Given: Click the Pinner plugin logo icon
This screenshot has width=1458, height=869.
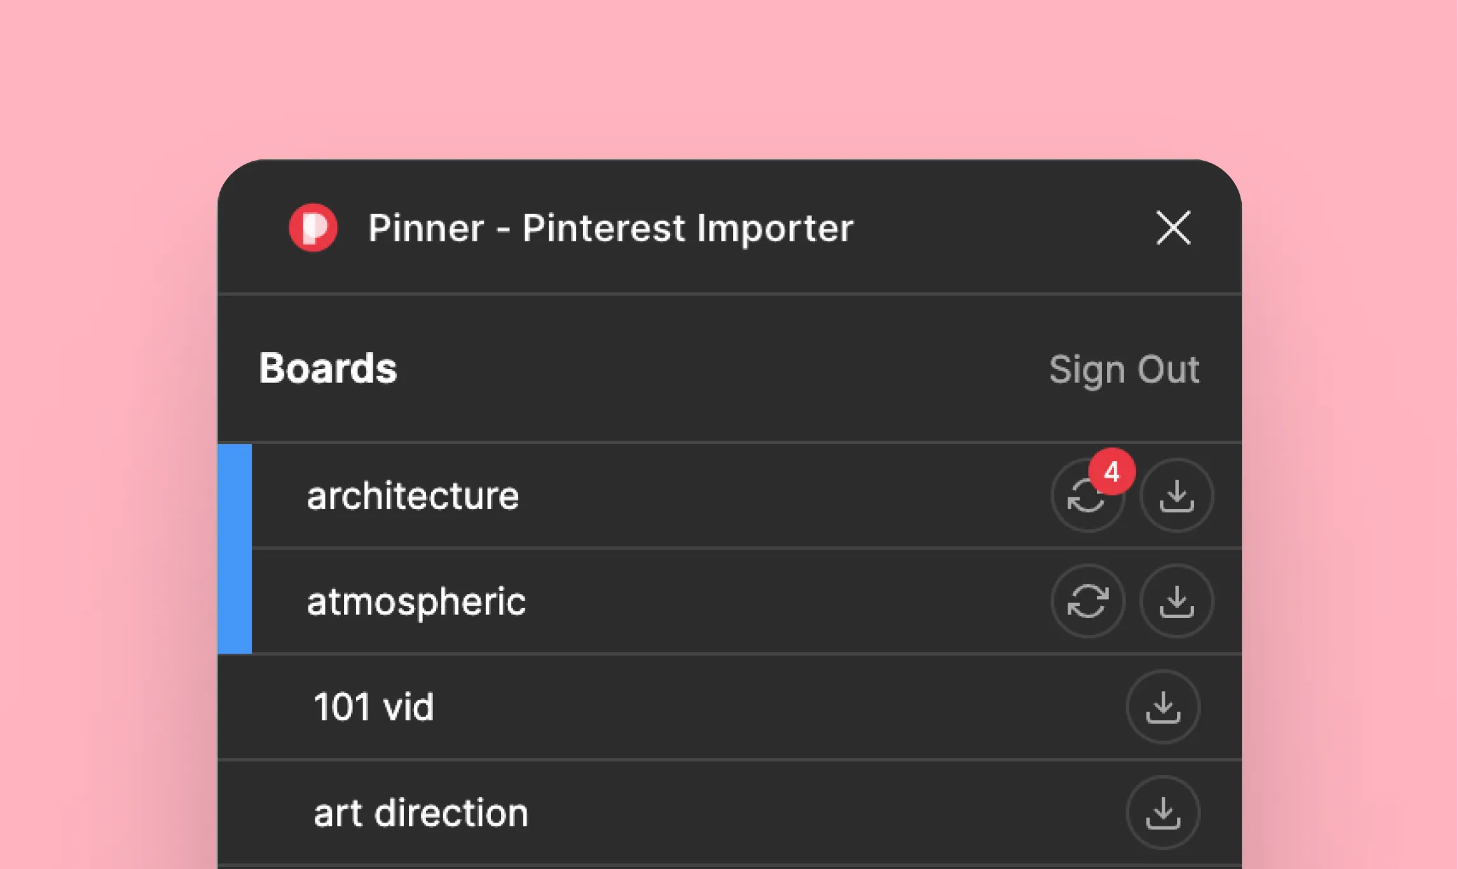Looking at the screenshot, I should (313, 229).
